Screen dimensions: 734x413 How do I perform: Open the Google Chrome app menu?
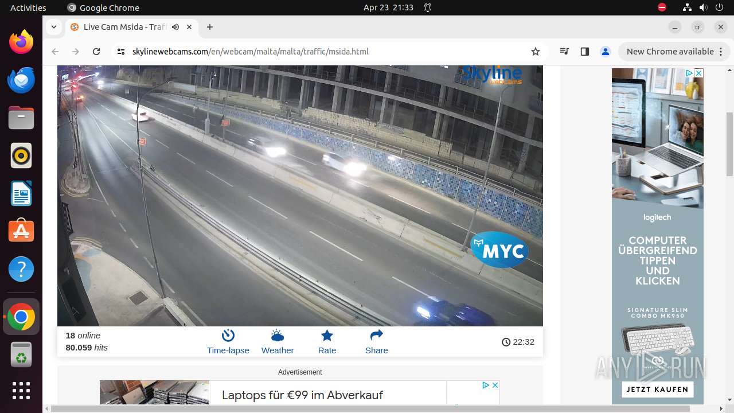click(103, 7)
